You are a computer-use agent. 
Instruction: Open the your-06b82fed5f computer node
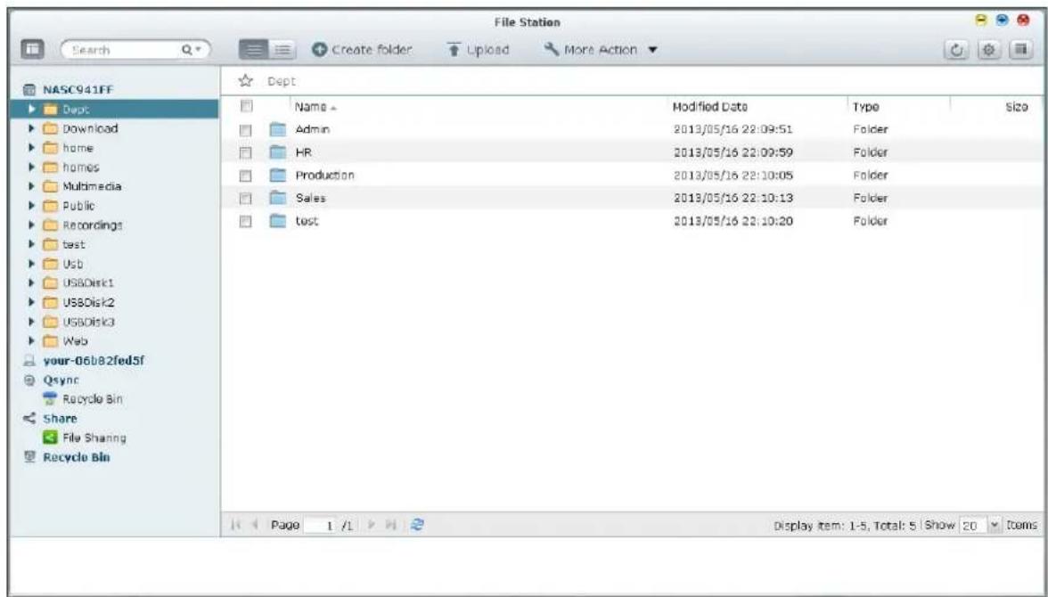[94, 360]
